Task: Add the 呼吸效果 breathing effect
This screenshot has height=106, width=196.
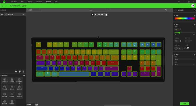Action: pyautogui.click(x=4, y=87)
